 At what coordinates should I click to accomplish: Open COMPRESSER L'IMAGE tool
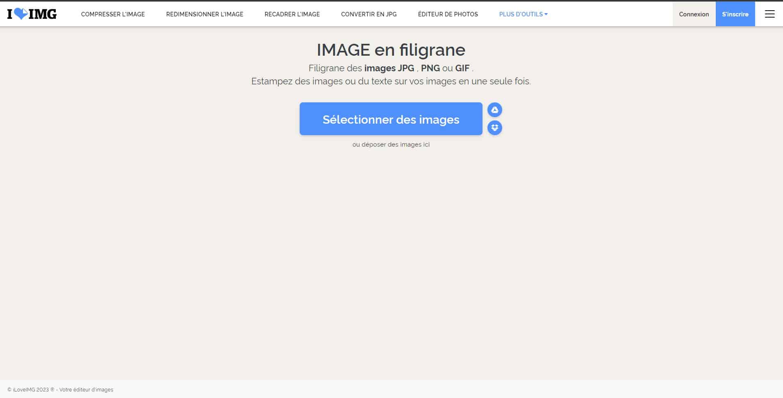point(113,14)
